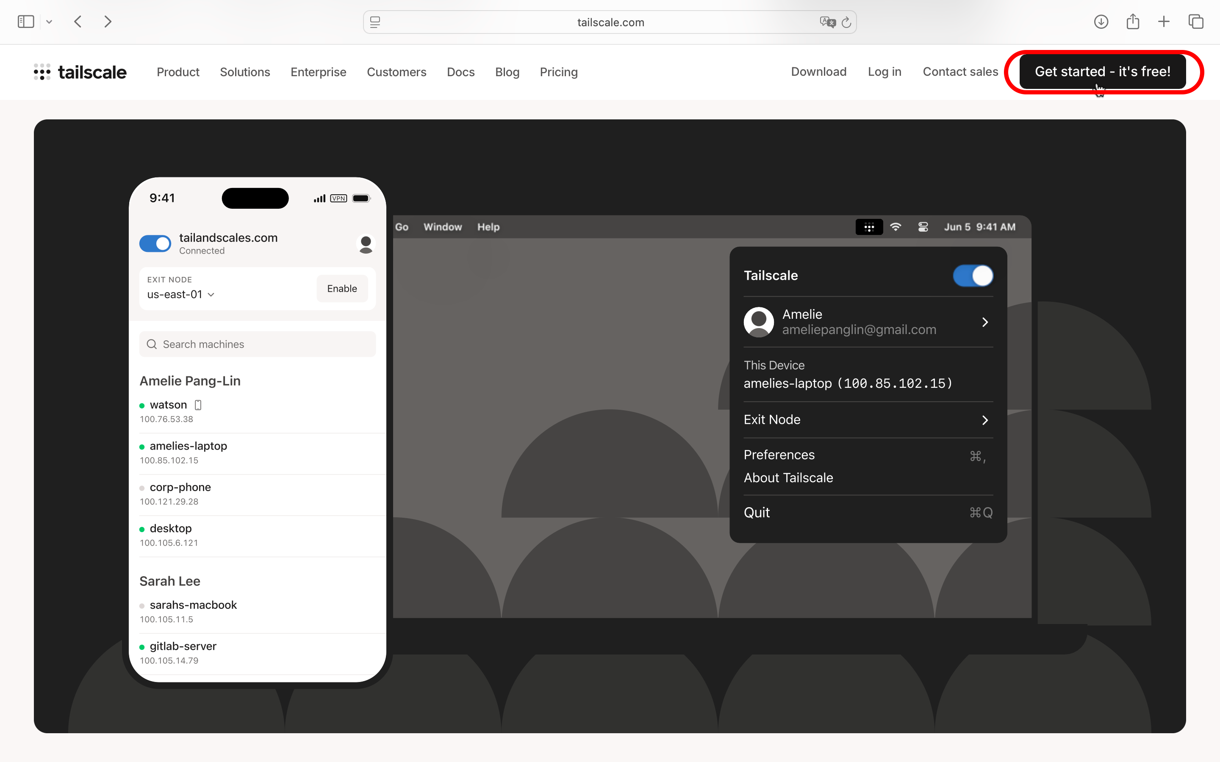Viewport: 1220px width, 762px height.
Task: Toggle the tailandscales.com connection switch on phone
Action: point(155,243)
